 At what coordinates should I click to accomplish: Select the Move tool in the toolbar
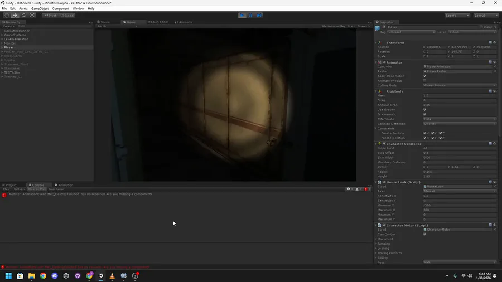(15, 16)
